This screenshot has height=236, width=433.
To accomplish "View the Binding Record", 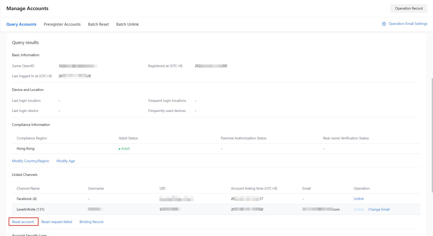I will coord(91,222).
